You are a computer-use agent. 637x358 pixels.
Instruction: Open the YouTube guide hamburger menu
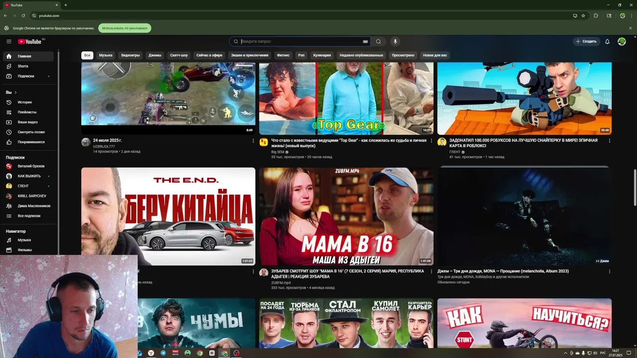8,41
